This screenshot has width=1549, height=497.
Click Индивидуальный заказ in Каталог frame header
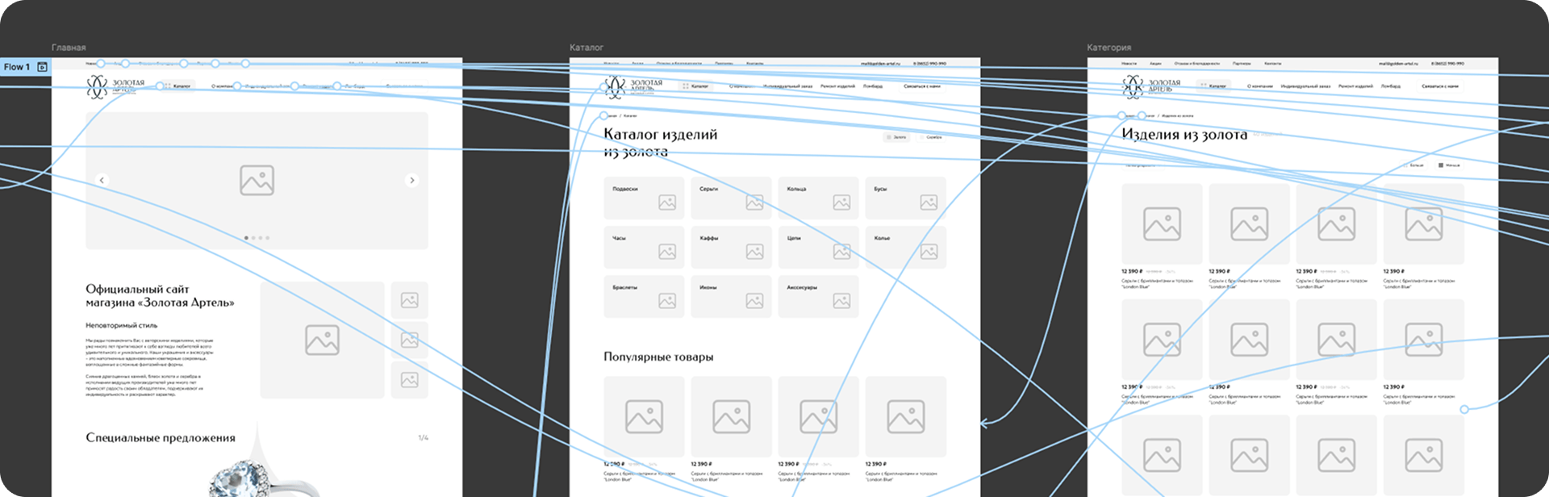[x=788, y=86]
